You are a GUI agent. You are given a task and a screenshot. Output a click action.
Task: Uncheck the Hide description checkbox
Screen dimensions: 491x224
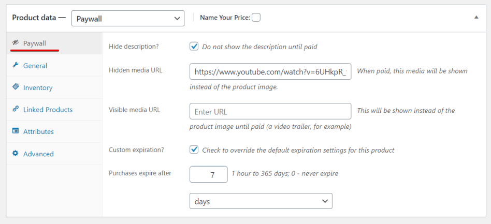(194, 47)
